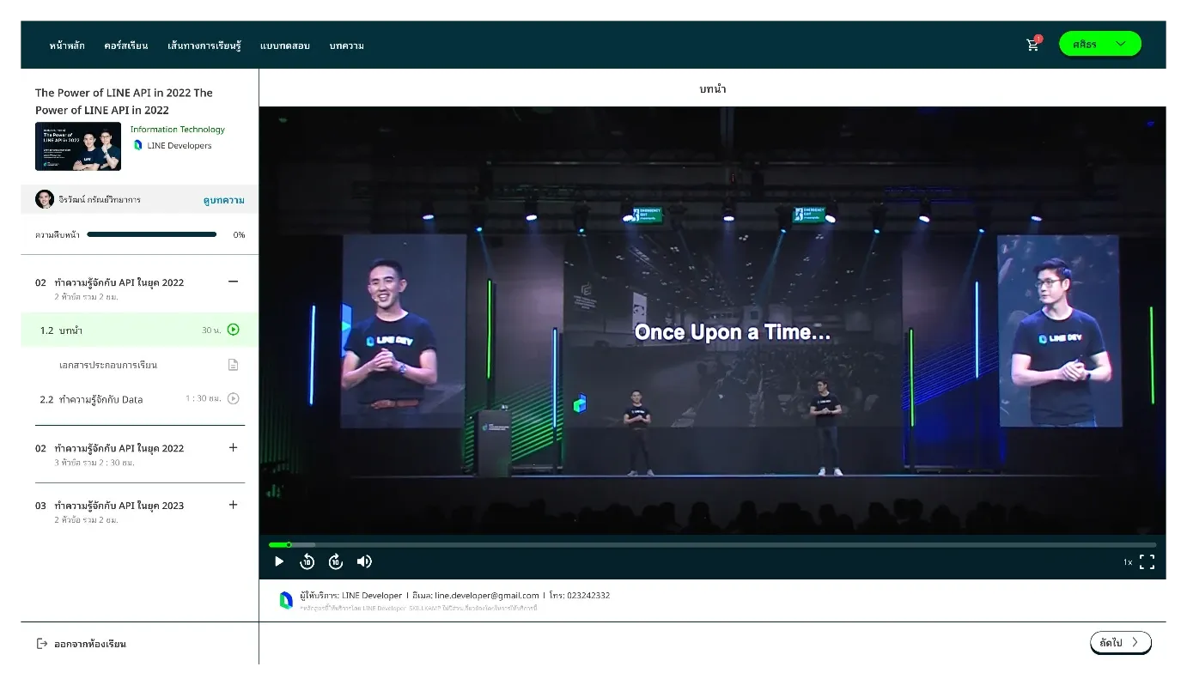Select lesson 2.2 ทำความรู้จักกับ Data

pos(139,399)
